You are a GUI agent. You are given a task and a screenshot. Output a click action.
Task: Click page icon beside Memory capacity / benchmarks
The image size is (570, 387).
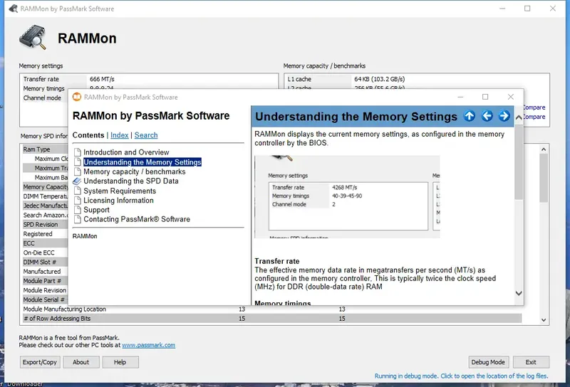[x=77, y=171]
